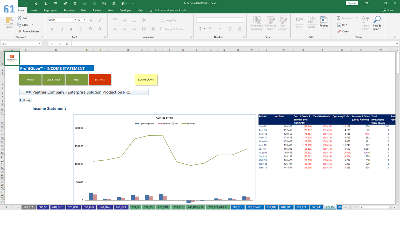The width and height of the screenshot is (400, 225).
Task: Click the Accounting Number Format dollar icon
Action: tap(200, 29)
